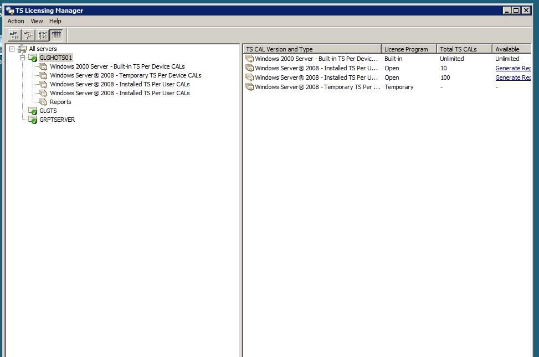The image size is (539, 357).
Task: Click icon beside Windows 2000 Server tree item
Action: click(43, 66)
